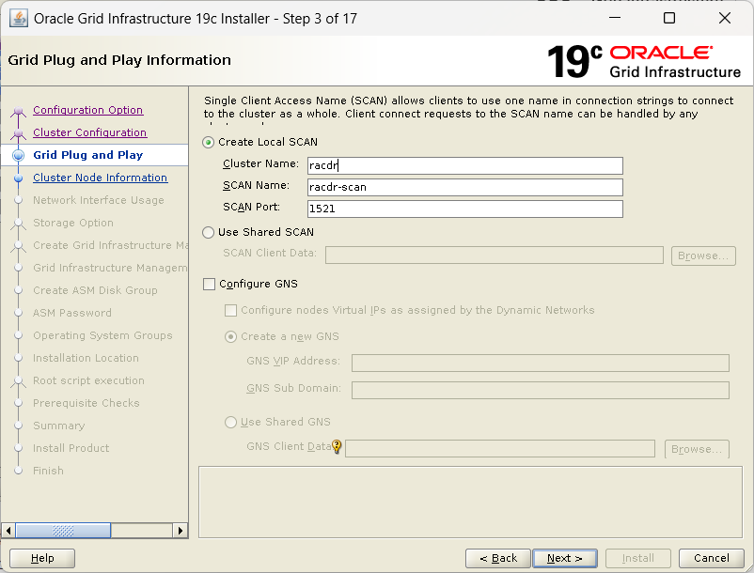Click the empty message pane at bottom

[x=470, y=502]
